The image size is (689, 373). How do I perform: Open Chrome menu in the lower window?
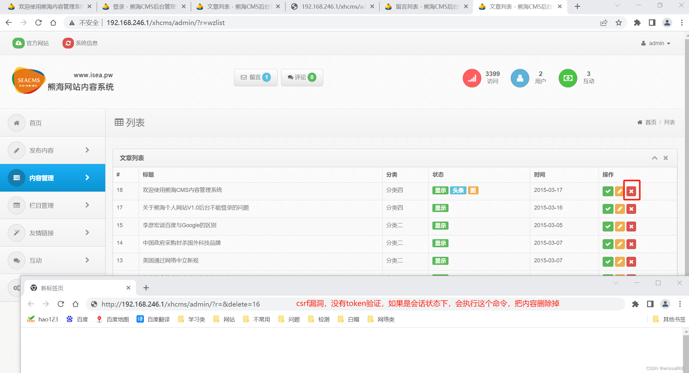[x=680, y=304]
